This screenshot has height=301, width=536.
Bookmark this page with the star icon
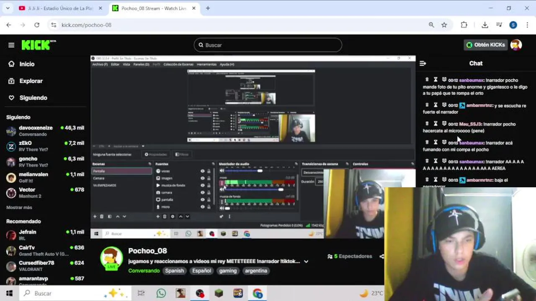(444, 25)
